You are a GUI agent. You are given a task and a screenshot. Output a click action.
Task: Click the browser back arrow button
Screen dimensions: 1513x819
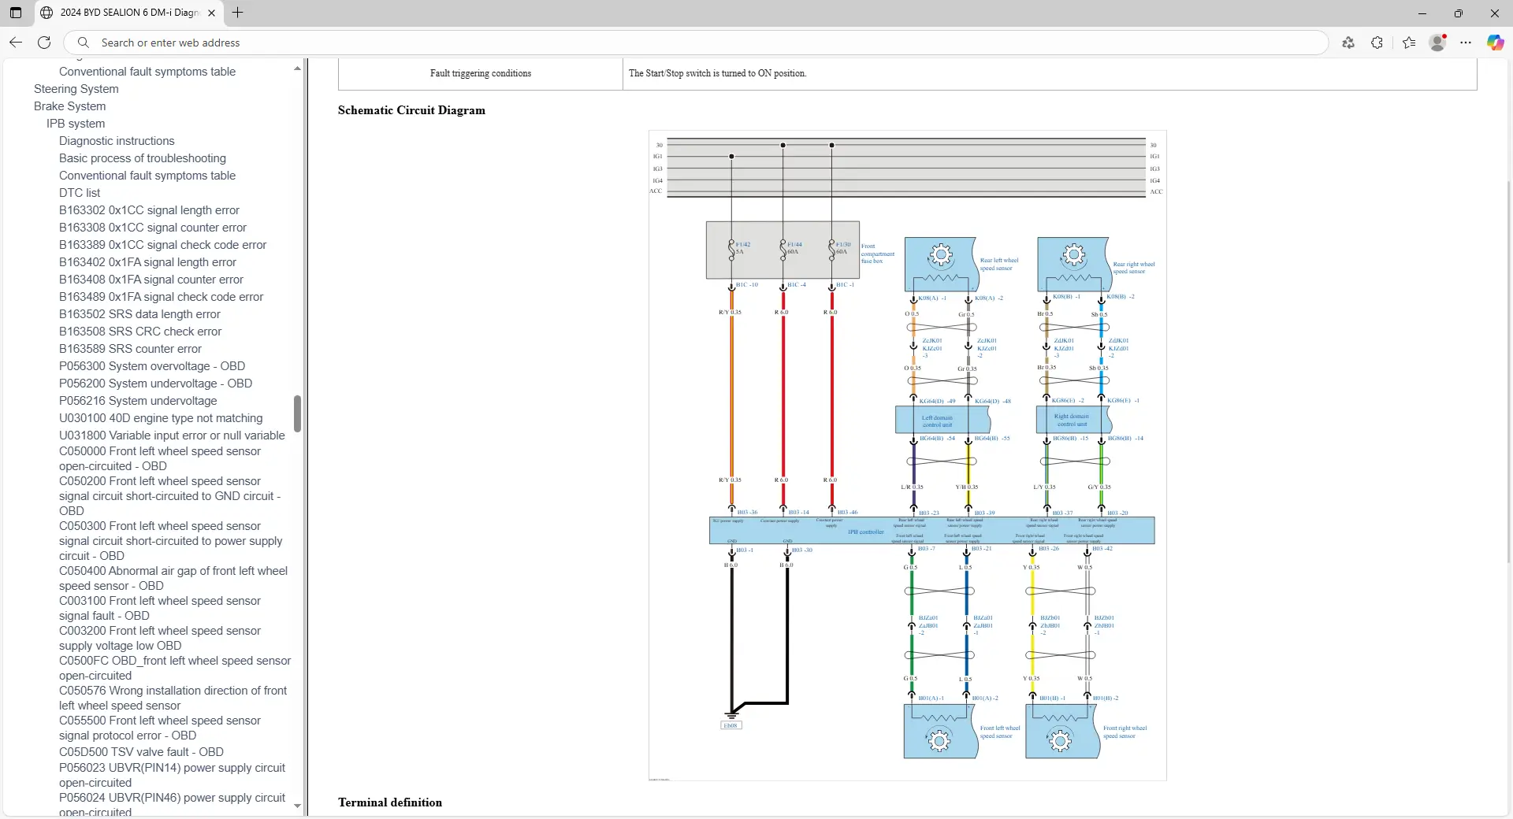pyautogui.click(x=16, y=43)
